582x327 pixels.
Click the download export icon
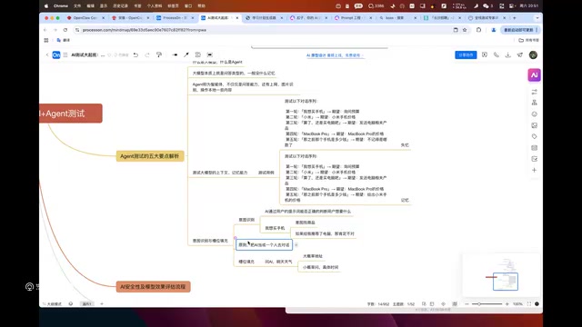507,54
